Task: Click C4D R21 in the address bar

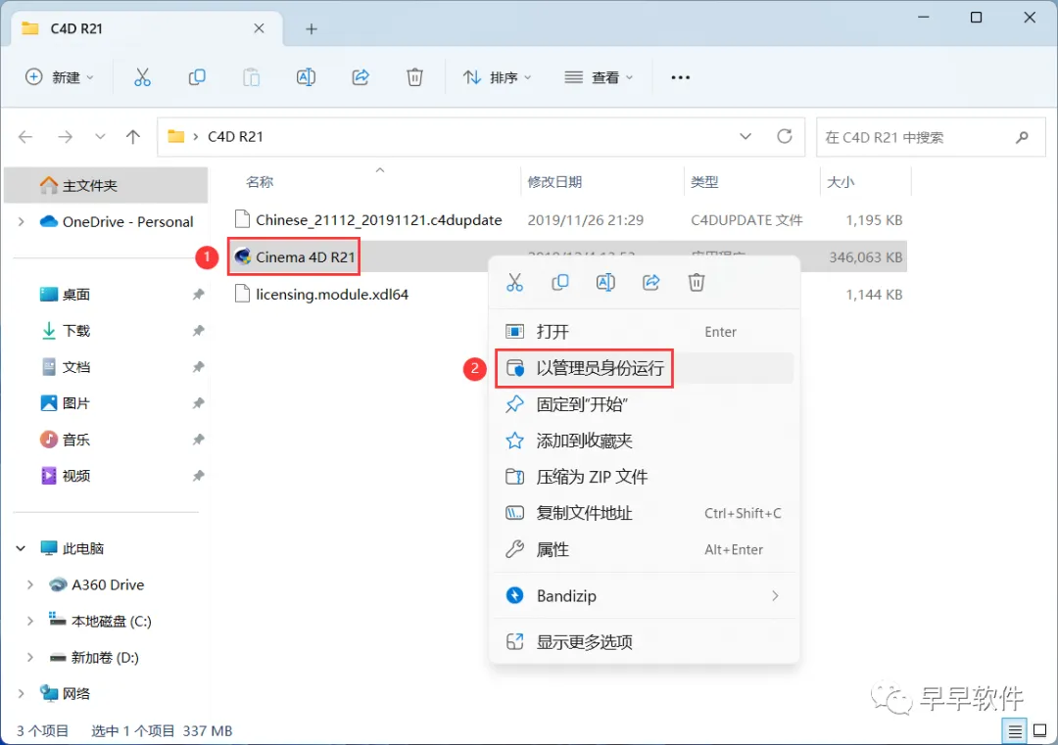Action: pos(235,137)
